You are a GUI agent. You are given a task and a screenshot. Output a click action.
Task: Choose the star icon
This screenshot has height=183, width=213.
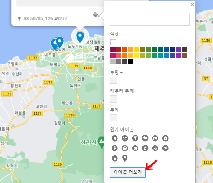(115, 158)
